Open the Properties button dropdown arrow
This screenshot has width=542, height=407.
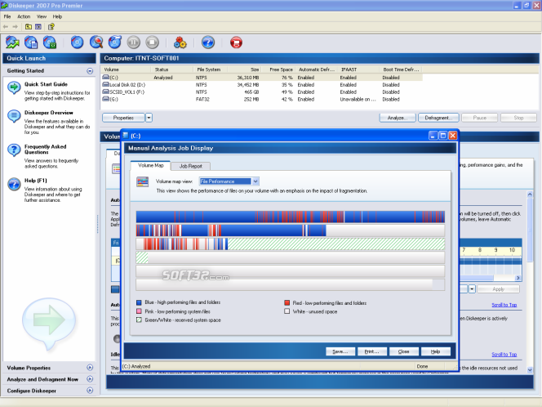[x=149, y=118]
